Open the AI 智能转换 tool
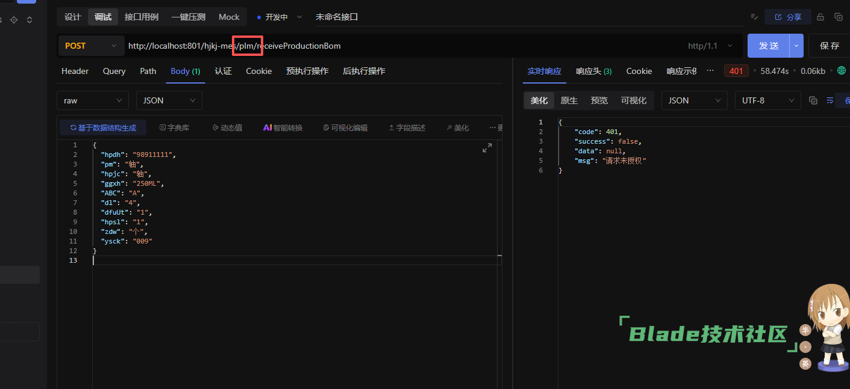This screenshot has height=389, width=850. coord(283,127)
